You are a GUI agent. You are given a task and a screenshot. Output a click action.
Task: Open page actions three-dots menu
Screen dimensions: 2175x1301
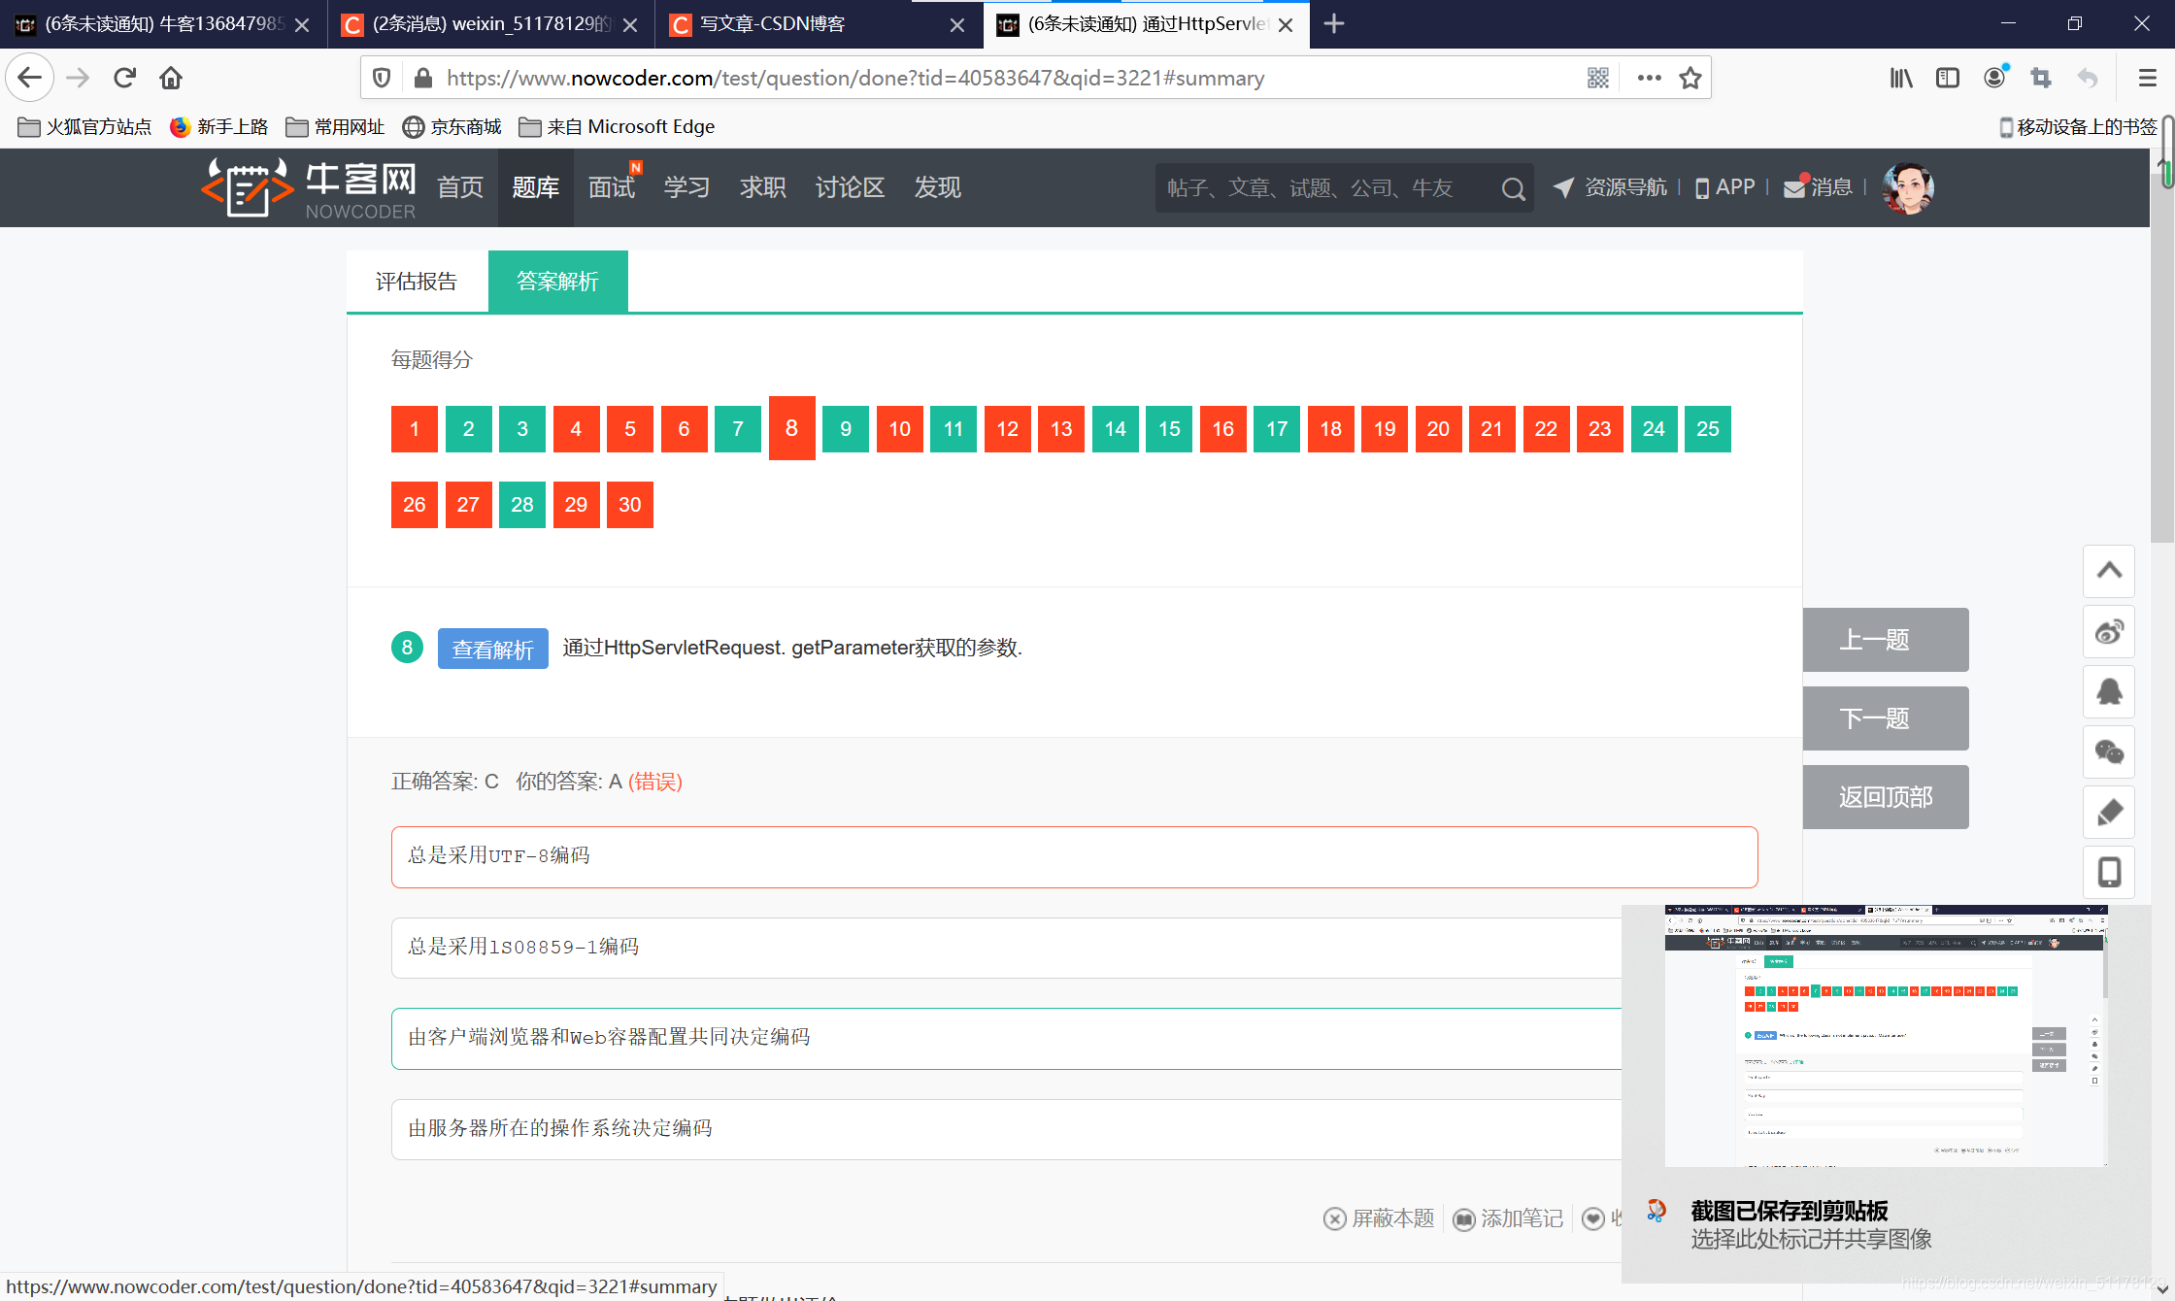coord(1649,78)
